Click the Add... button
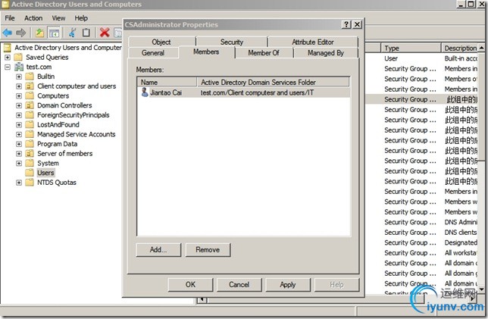Screen dimensions: 488x319 (158, 249)
